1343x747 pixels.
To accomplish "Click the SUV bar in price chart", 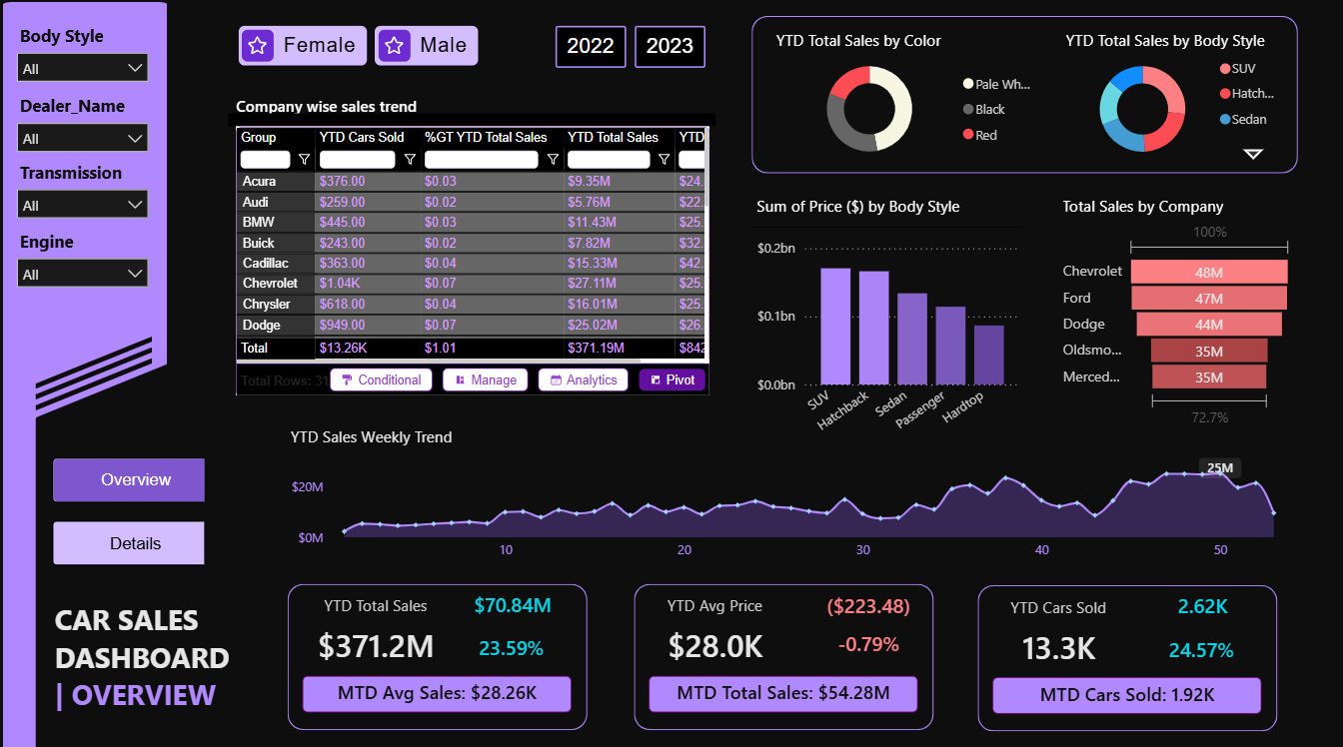I will click(835, 326).
